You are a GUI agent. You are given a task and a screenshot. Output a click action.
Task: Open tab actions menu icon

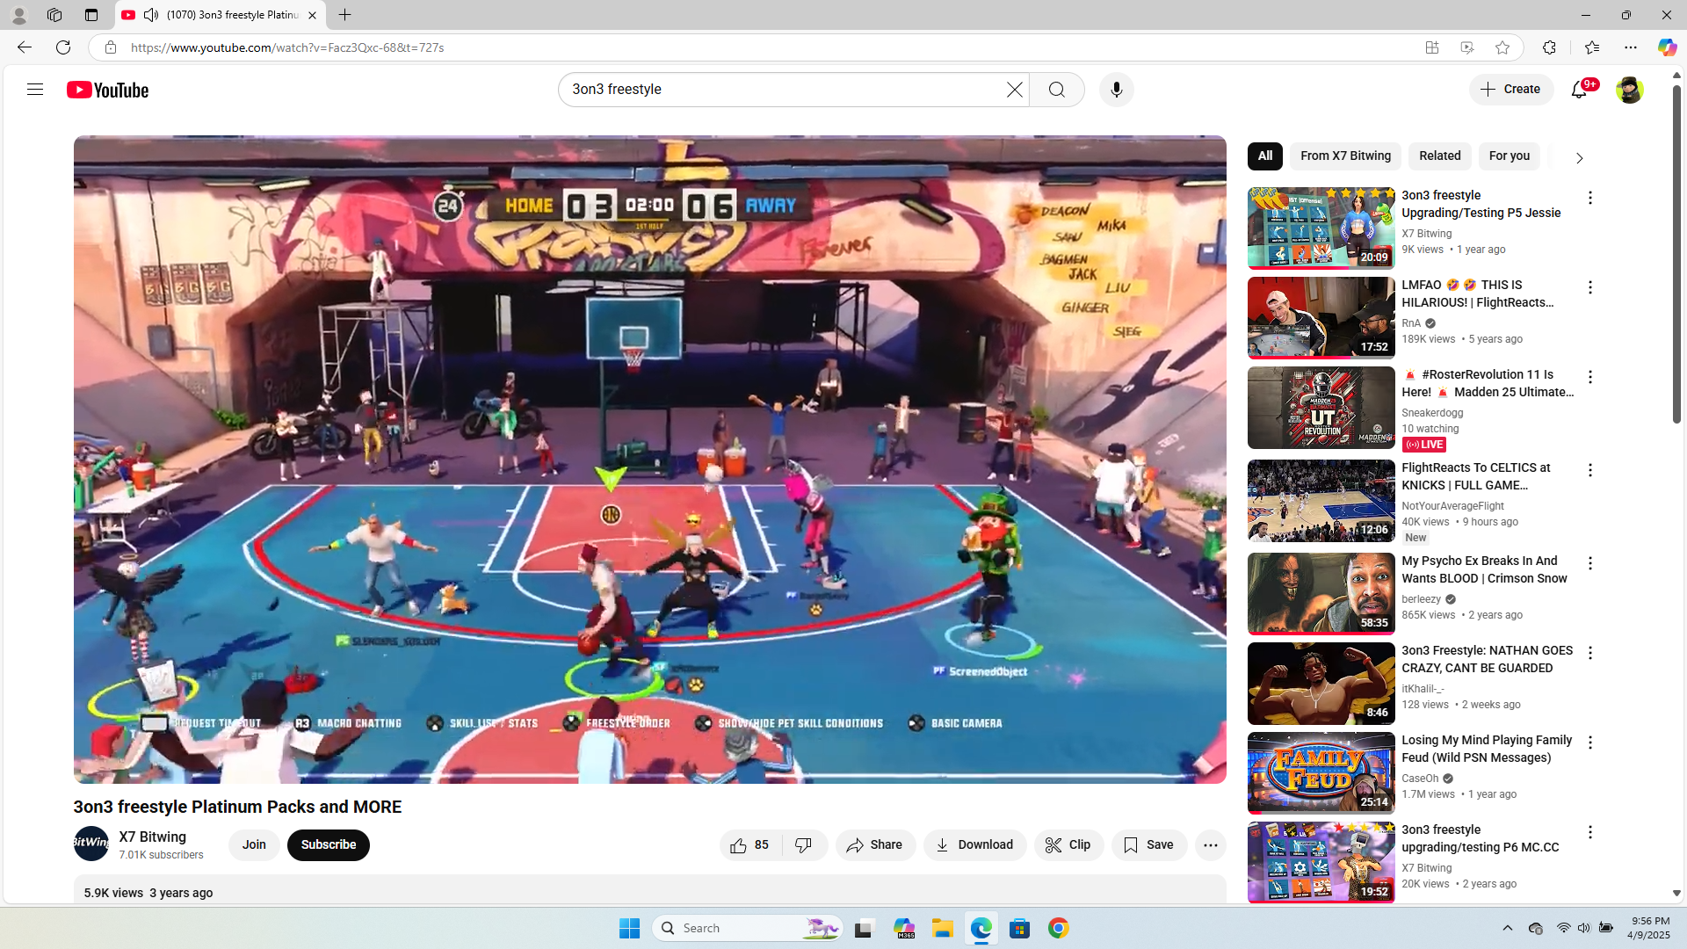tap(91, 15)
